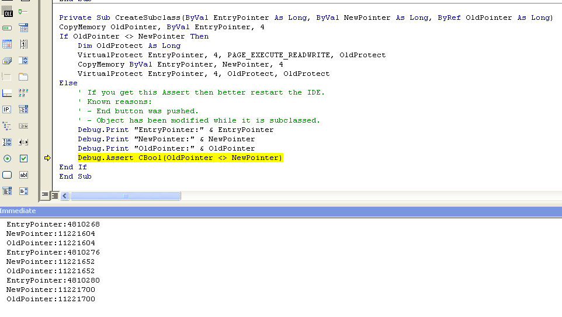This screenshot has height=317, width=562.
Task: Select the numeric spin box tool
Action: pyautogui.click(x=7, y=142)
